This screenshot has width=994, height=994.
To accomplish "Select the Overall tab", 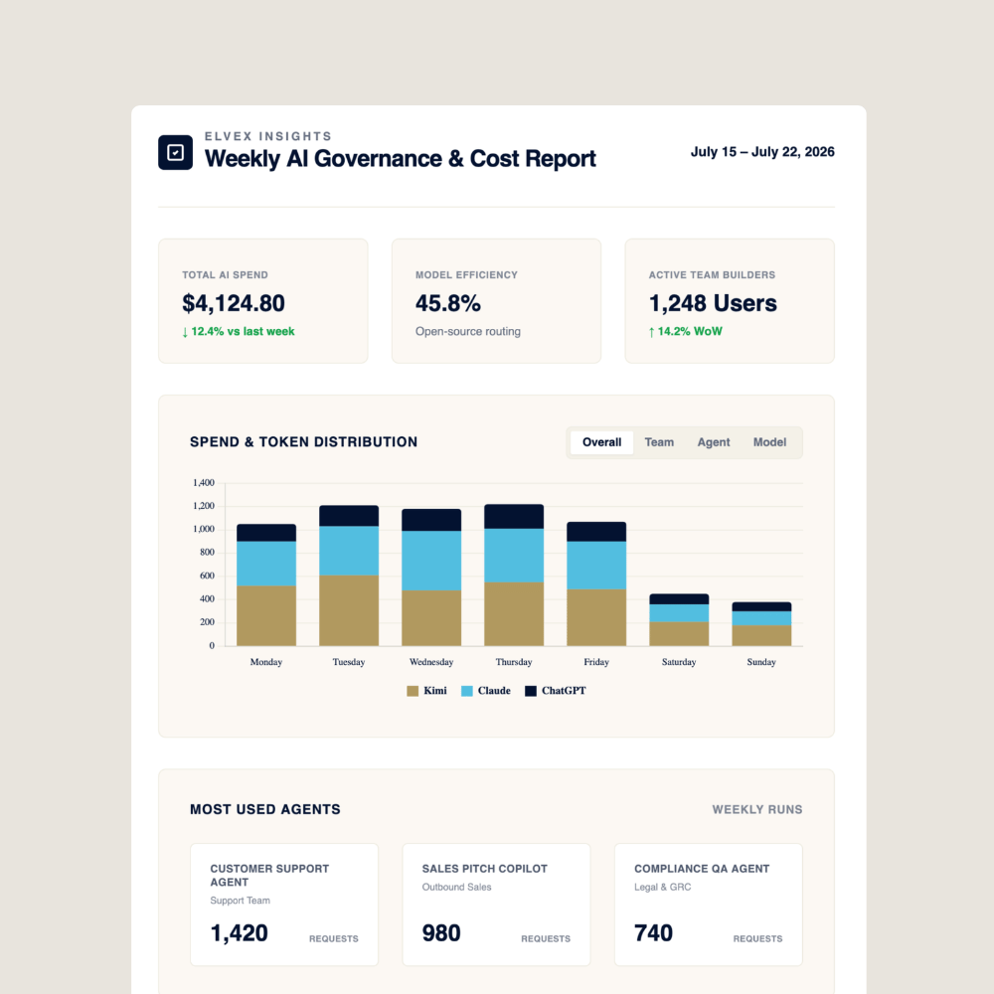I will [x=601, y=442].
